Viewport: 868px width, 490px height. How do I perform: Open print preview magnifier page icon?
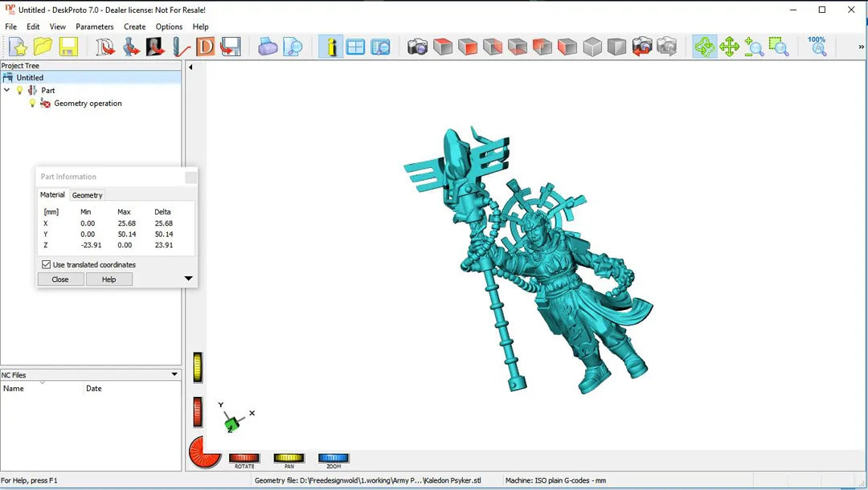pos(293,47)
